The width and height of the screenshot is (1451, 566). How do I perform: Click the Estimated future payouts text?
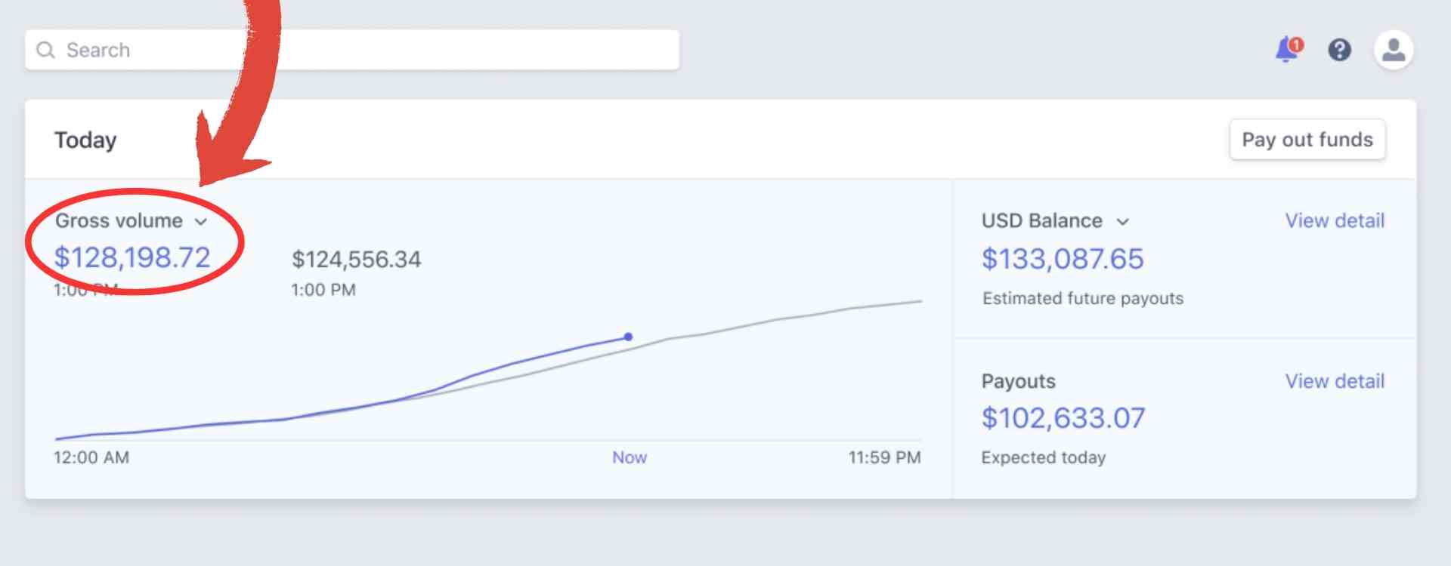tap(1082, 298)
